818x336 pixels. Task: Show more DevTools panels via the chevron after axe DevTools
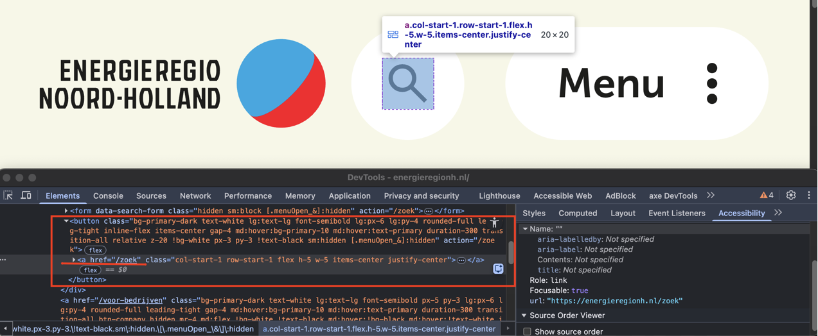(711, 196)
